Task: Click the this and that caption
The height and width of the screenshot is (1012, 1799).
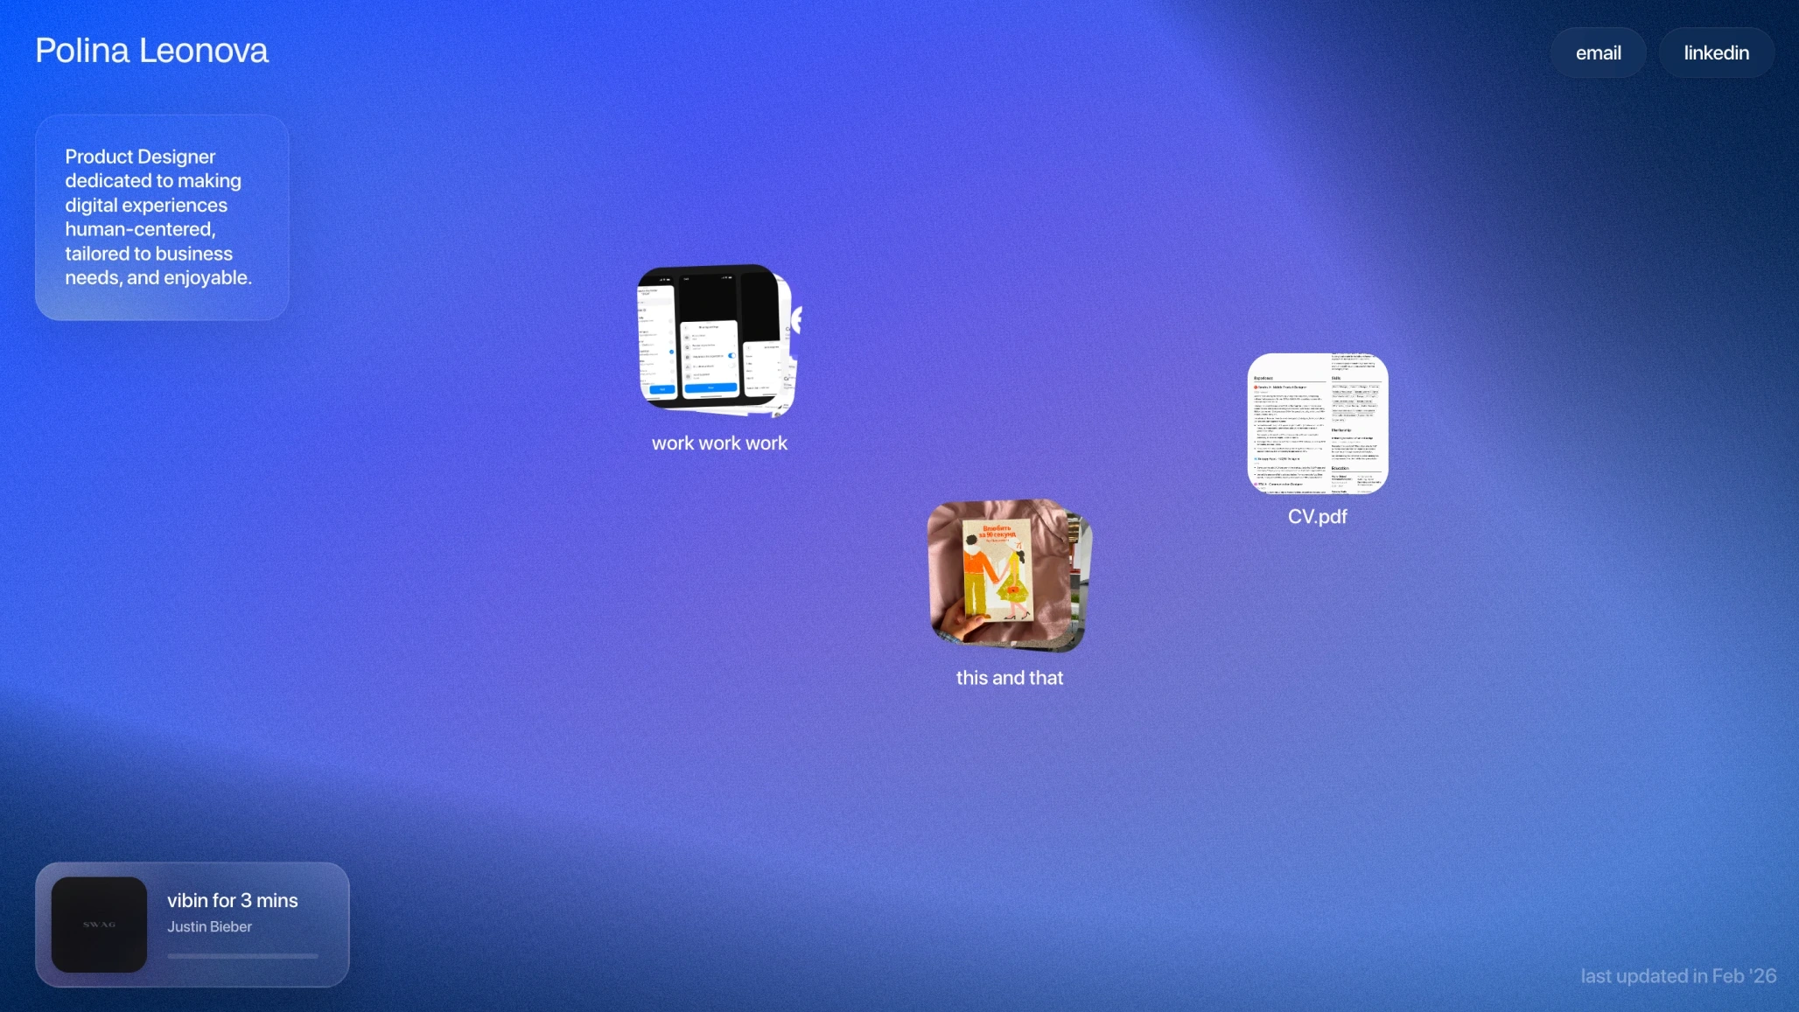Action: pos(1009,678)
